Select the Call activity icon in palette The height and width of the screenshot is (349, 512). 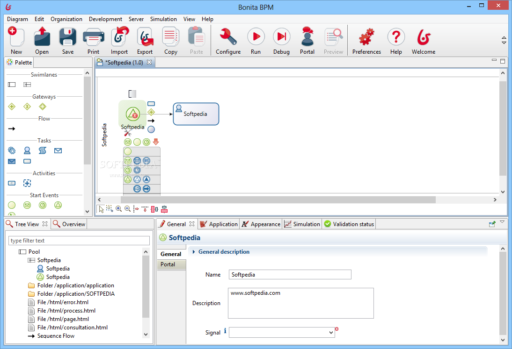pyautogui.click(x=12, y=183)
